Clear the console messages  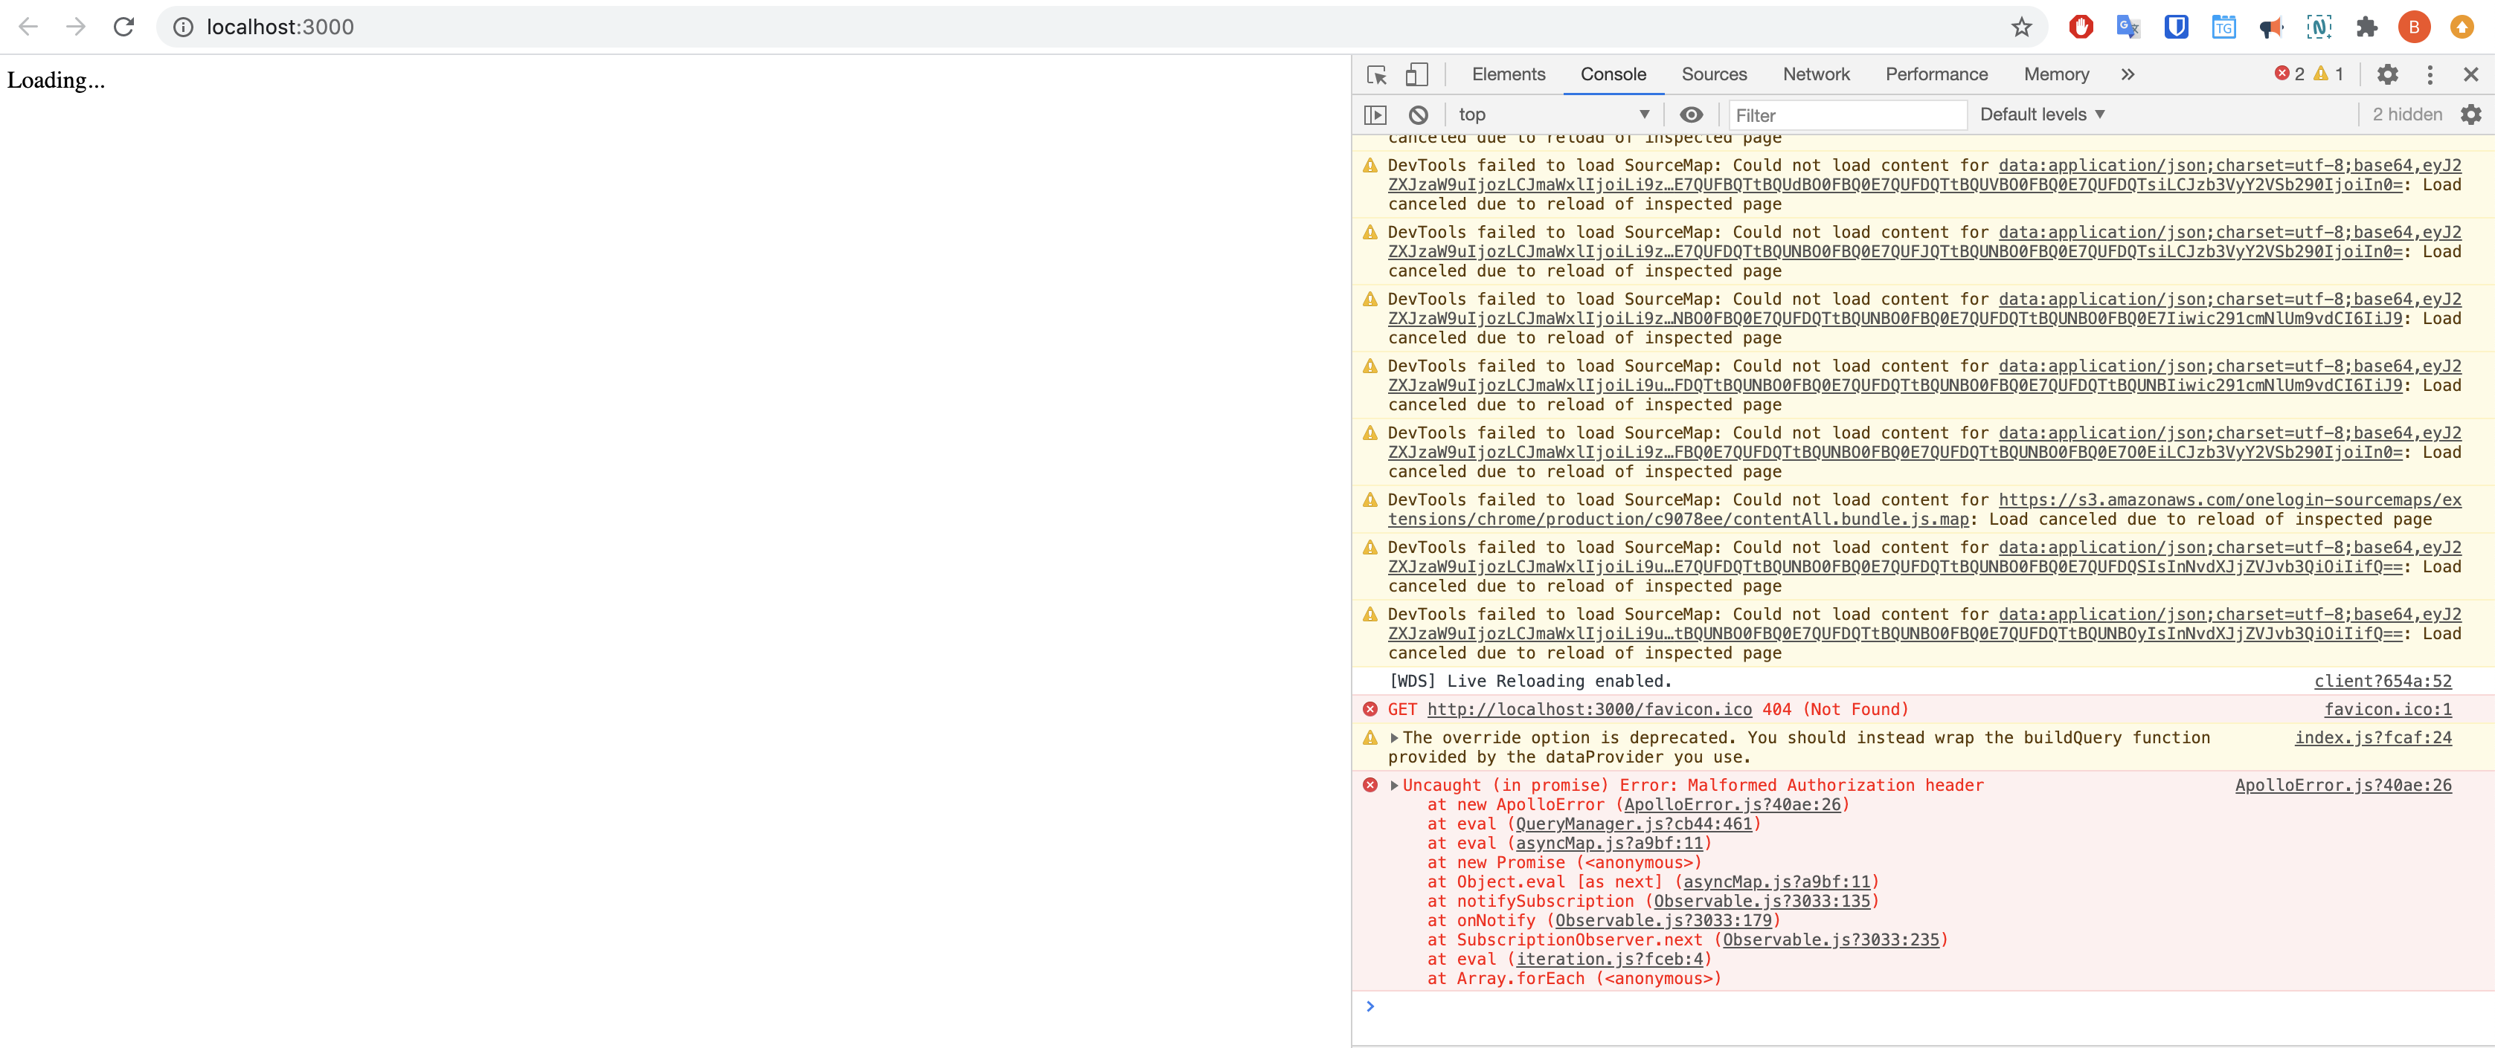click(x=1418, y=114)
